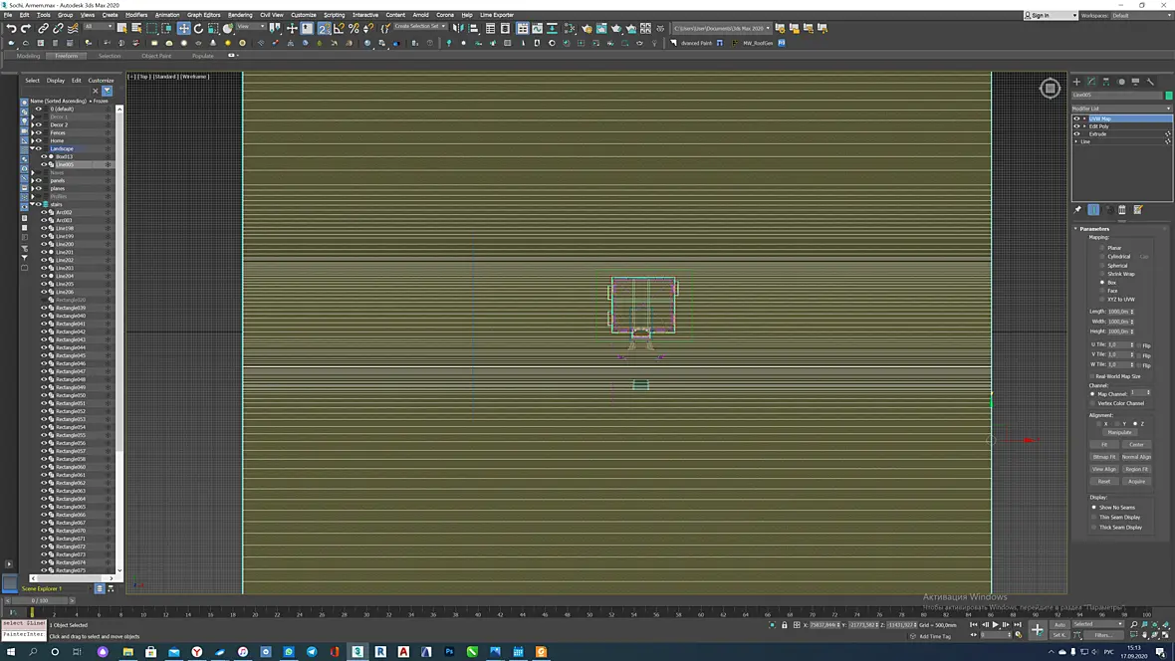This screenshot has width=1175, height=661.
Task: Open the Create Selection Set dropdown
Action: (x=419, y=26)
